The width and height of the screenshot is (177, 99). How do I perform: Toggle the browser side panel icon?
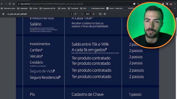pos(167,4)
